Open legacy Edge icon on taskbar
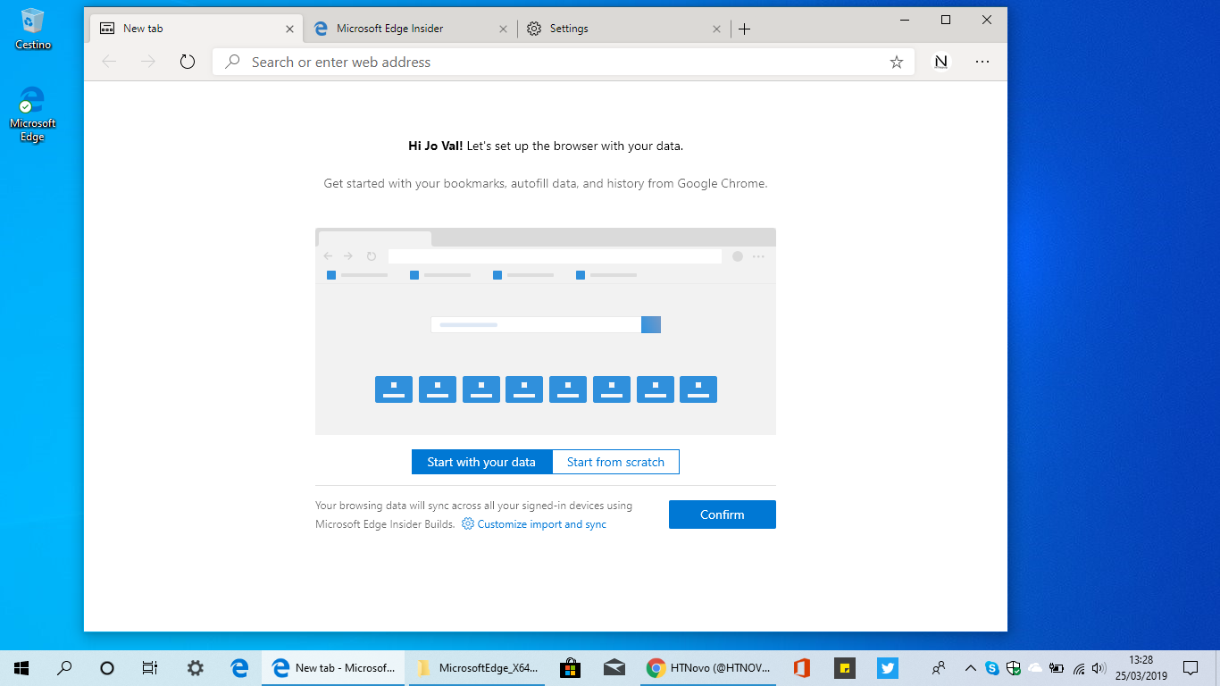Image resolution: width=1220 pixels, height=686 pixels. click(x=238, y=667)
